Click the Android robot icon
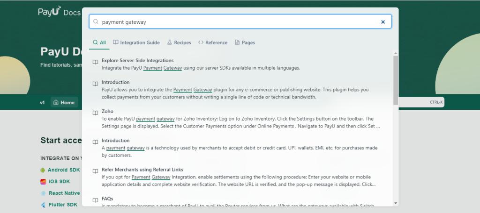This screenshot has height=213, width=480. tap(43, 170)
